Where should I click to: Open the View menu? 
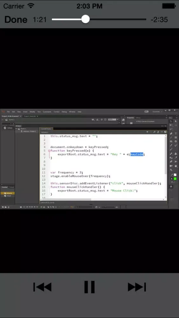19,112
